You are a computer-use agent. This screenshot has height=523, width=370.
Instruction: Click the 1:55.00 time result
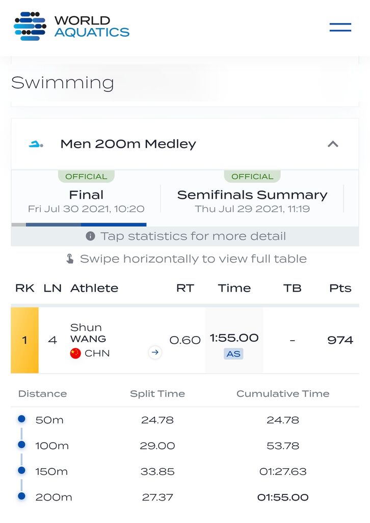(x=234, y=338)
